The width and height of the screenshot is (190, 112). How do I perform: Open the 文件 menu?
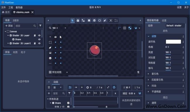tap(4, 7)
